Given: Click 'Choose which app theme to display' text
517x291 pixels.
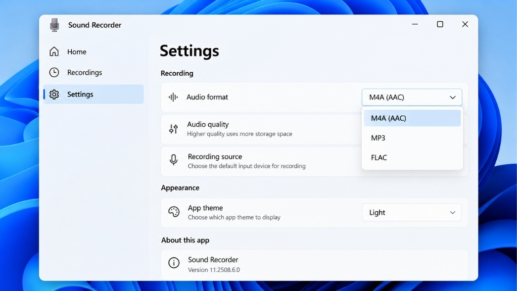Looking at the screenshot, I should click(234, 217).
